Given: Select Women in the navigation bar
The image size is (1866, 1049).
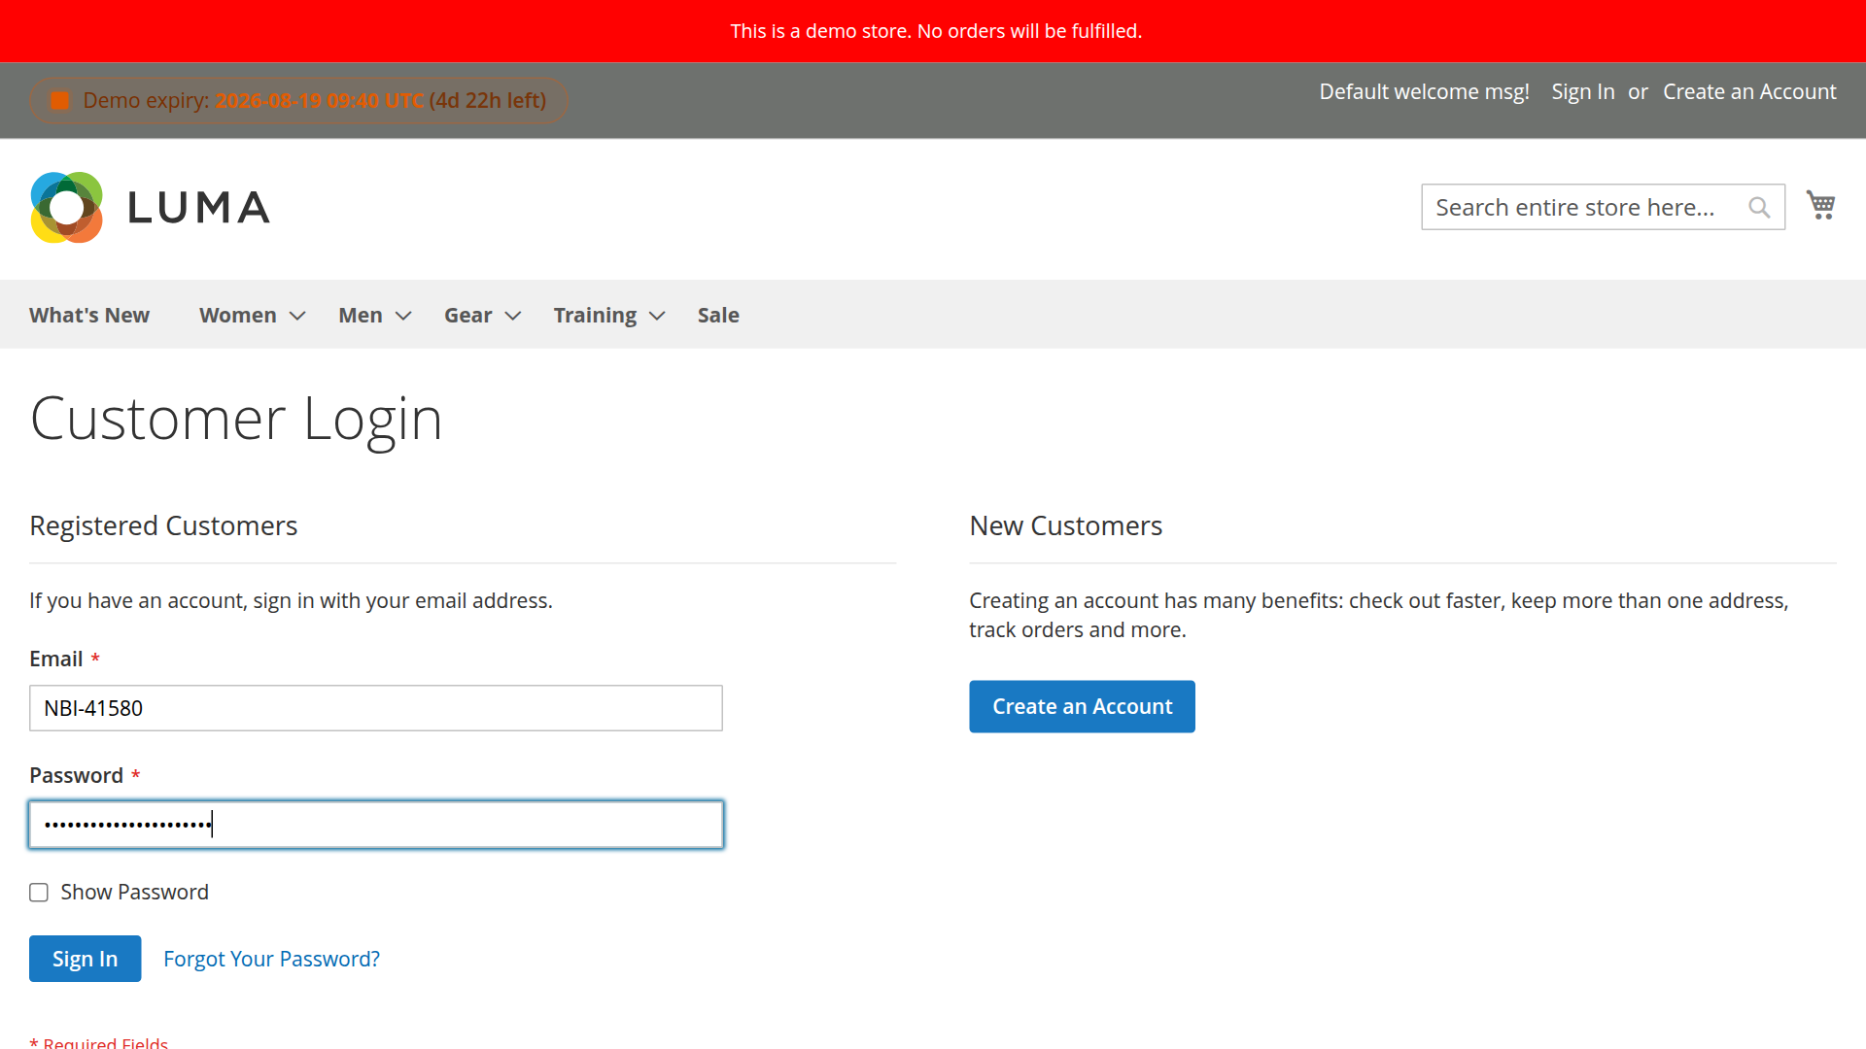Looking at the screenshot, I should pyautogui.click(x=238, y=315).
